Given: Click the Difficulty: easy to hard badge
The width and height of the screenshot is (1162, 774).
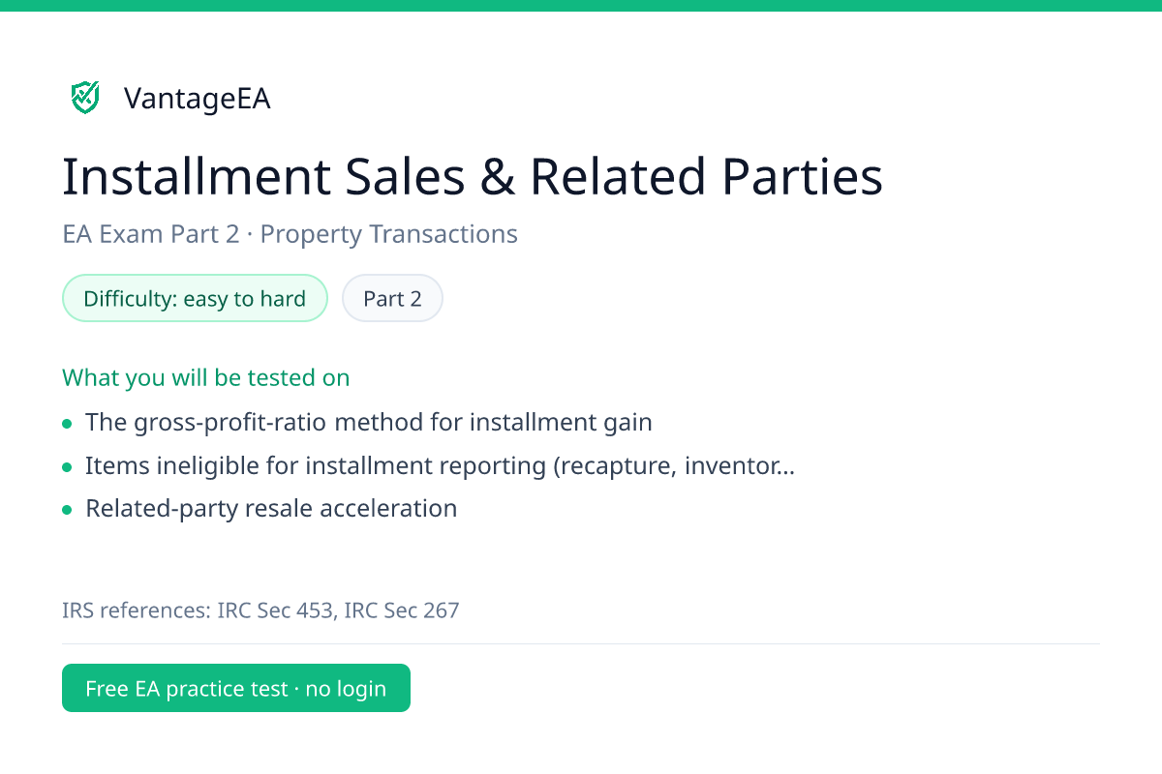Looking at the screenshot, I should [195, 298].
